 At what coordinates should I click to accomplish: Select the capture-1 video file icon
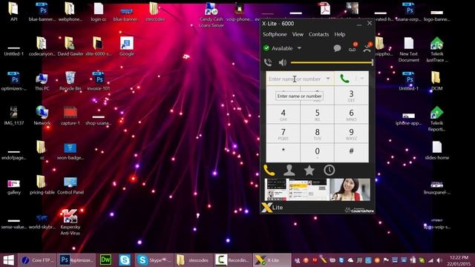point(71,116)
